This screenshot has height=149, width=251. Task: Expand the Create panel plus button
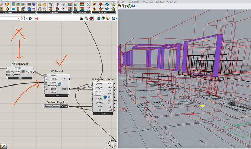coord(35,12)
